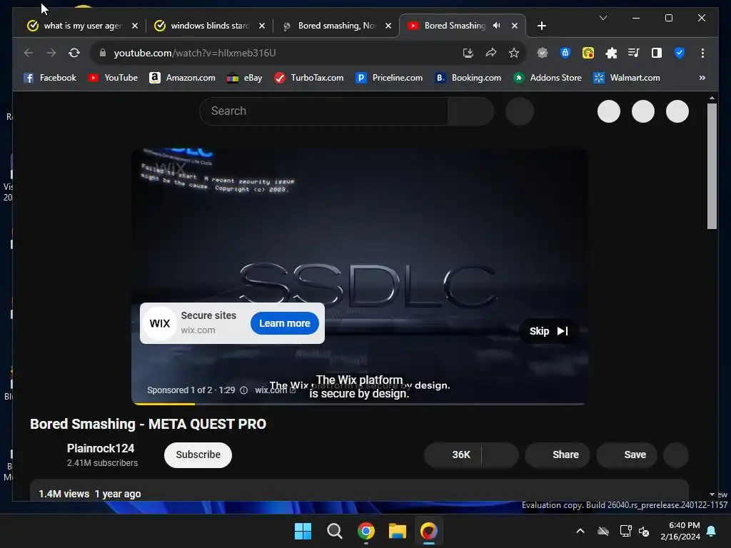Click the ad progress bar
This screenshot has width=731, height=548.
[359, 404]
